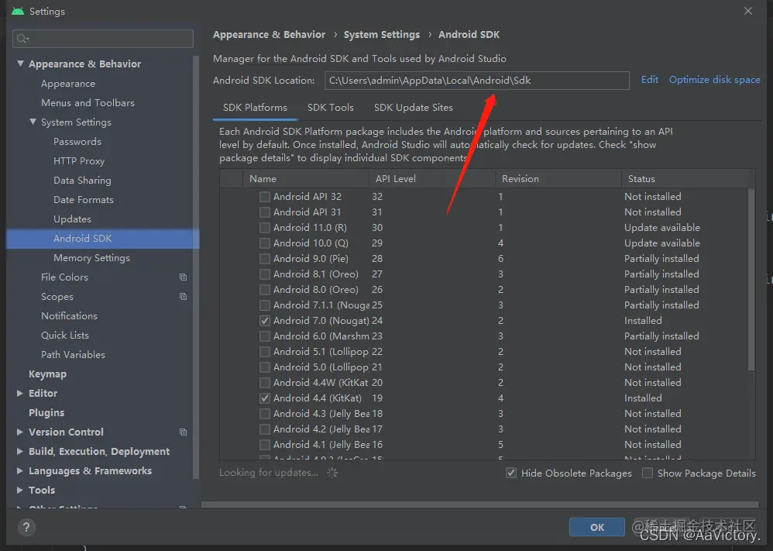The image size is (773, 551).
Task: Click the settings tree scrollbar
Action: coord(196,267)
